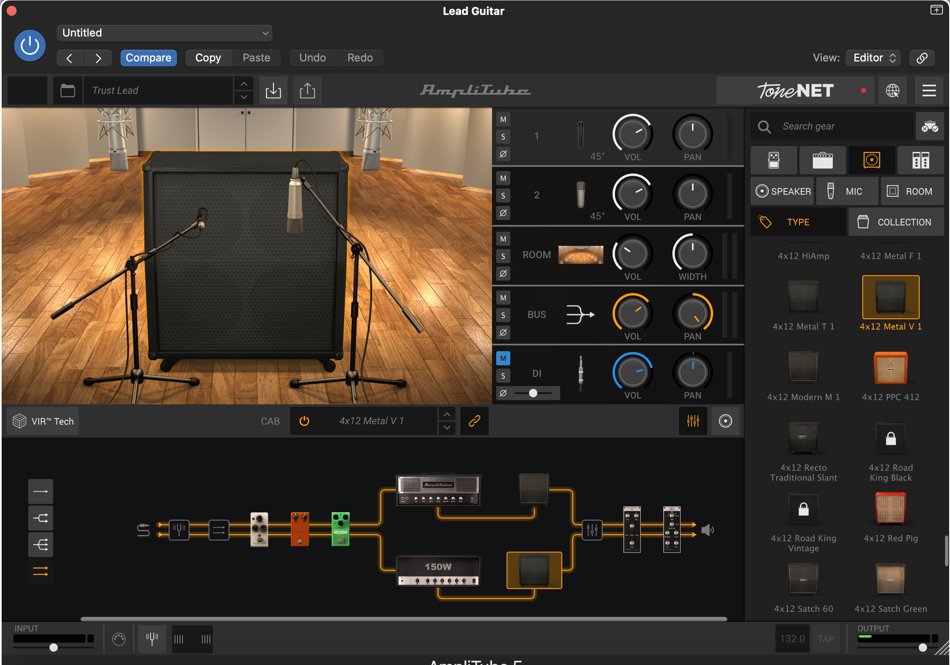
Task: Open the tuner icon in bottom bar
Action: (x=152, y=639)
